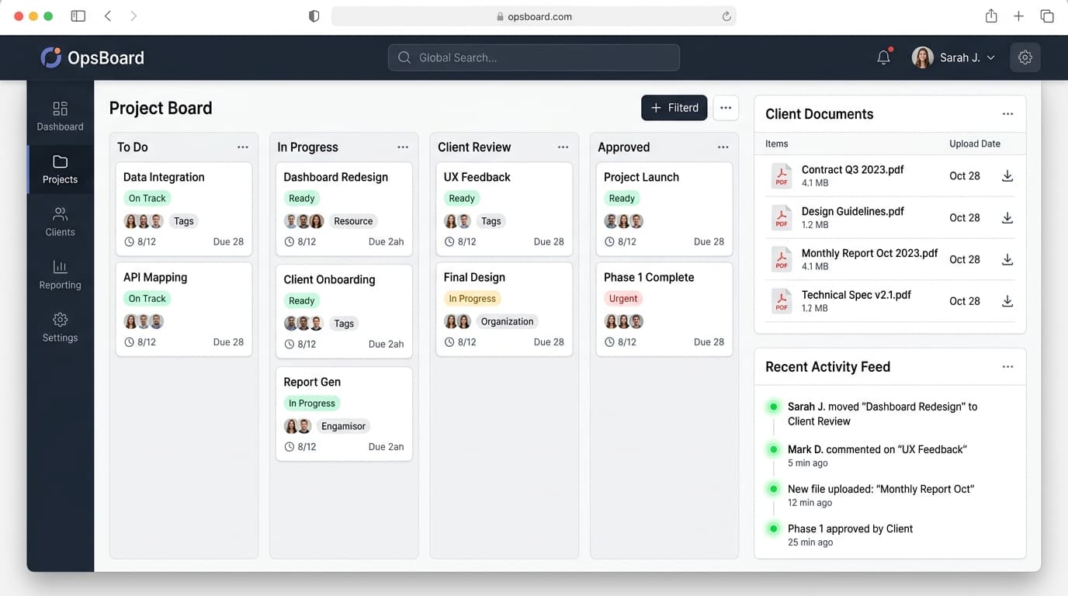The image size is (1068, 596).
Task: Go to Dashboard in the sidebar
Action: tap(61, 116)
